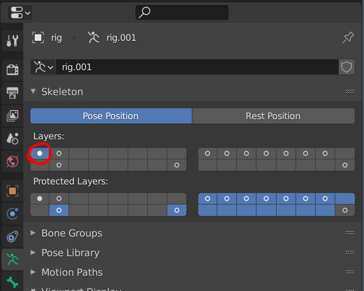The image size is (364, 291).
Task: Expand the Motion Paths panel
Action: (x=33, y=272)
